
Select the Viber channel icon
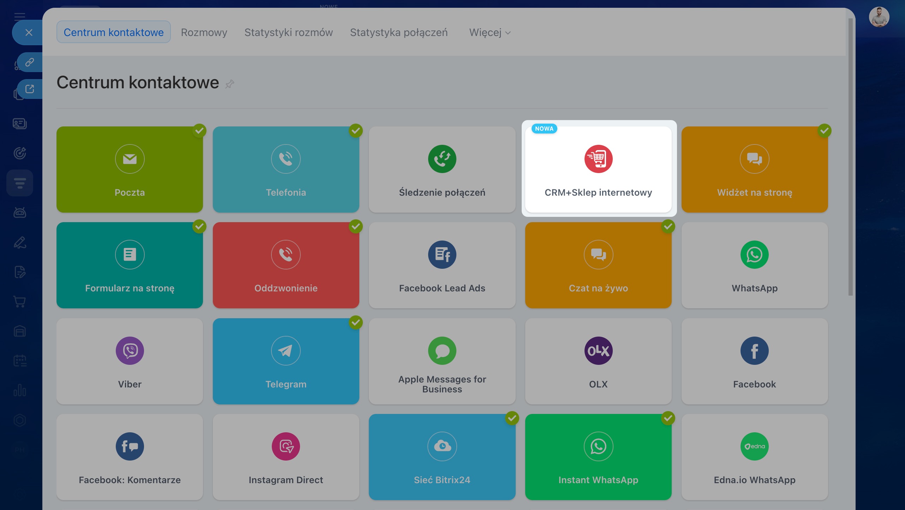tap(130, 351)
